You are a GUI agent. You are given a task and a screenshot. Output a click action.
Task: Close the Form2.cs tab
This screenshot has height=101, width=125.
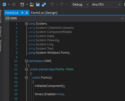(x=27, y=13)
